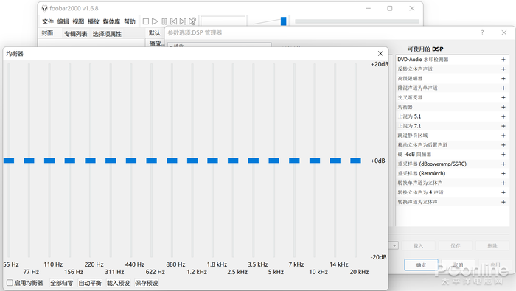Add the 高级限幅器 DSP with its plus
Viewport: 516px width, 291px height.
click(503, 79)
